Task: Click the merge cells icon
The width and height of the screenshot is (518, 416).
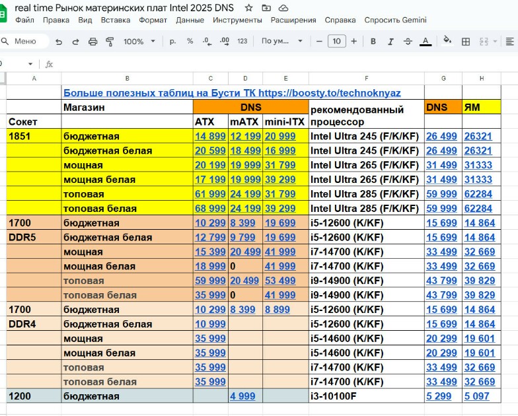Action: [484, 42]
